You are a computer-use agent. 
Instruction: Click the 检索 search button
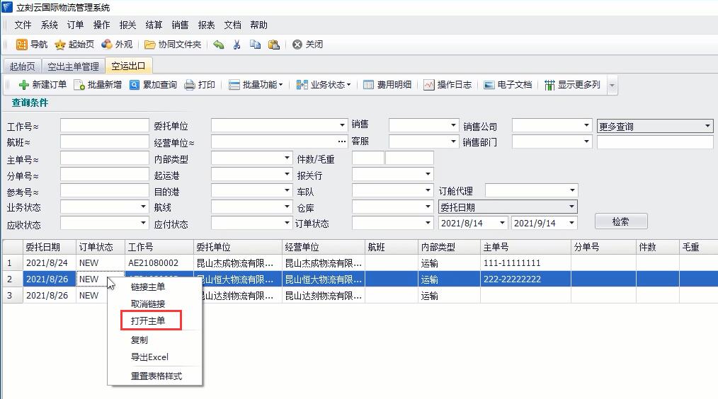[x=620, y=221]
